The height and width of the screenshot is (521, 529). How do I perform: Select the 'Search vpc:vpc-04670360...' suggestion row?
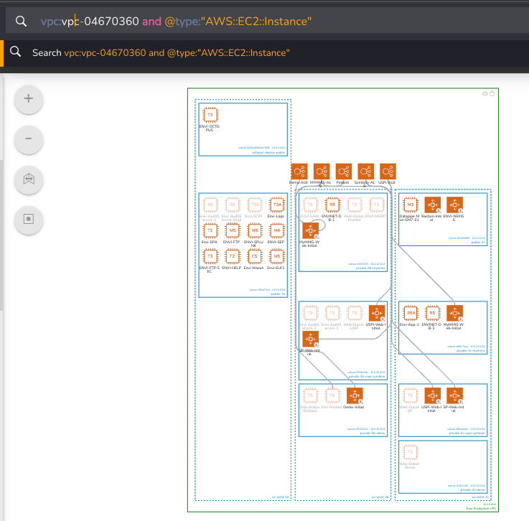(264, 53)
